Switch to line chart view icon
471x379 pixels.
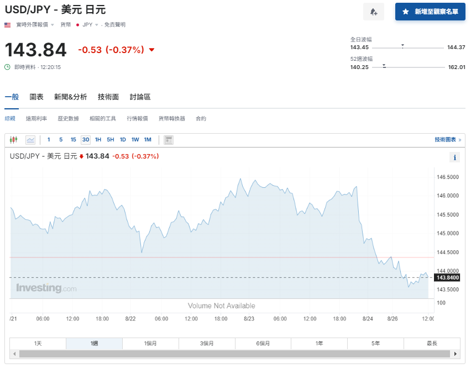(x=30, y=140)
